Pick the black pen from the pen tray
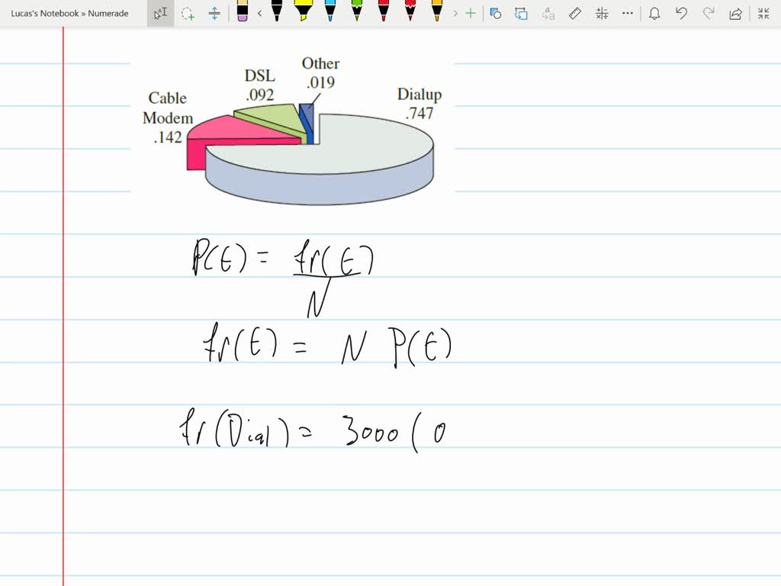Image resolution: width=781 pixels, height=586 pixels. coord(275,13)
